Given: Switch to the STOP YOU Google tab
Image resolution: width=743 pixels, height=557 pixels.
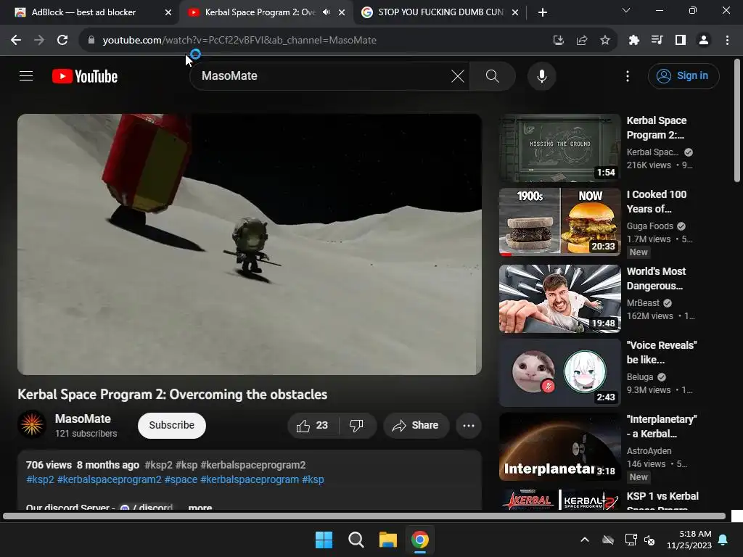Looking at the screenshot, I should tap(440, 12).
